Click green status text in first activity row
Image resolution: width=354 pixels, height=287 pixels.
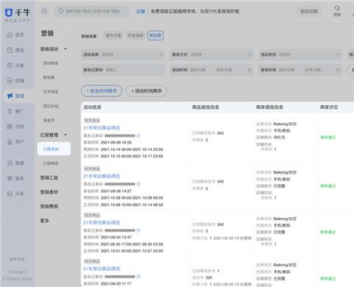pyautogui.click(x=328, y=138)
